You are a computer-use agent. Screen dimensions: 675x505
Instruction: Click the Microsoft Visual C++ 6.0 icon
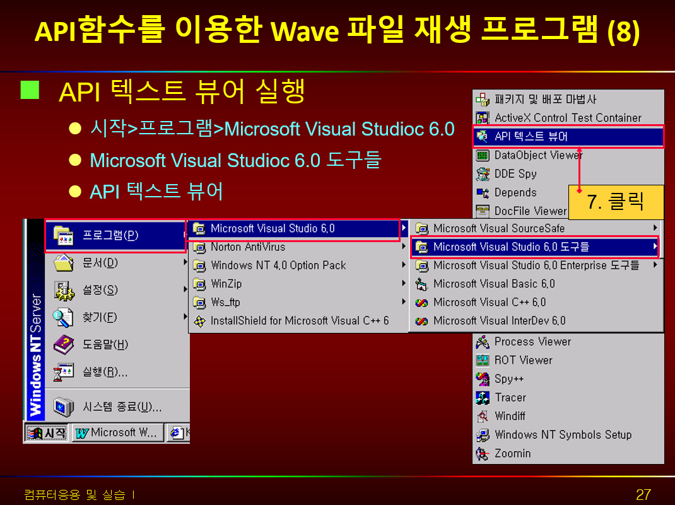421,303
